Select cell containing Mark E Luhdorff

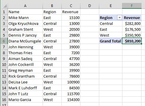point(25,88)
